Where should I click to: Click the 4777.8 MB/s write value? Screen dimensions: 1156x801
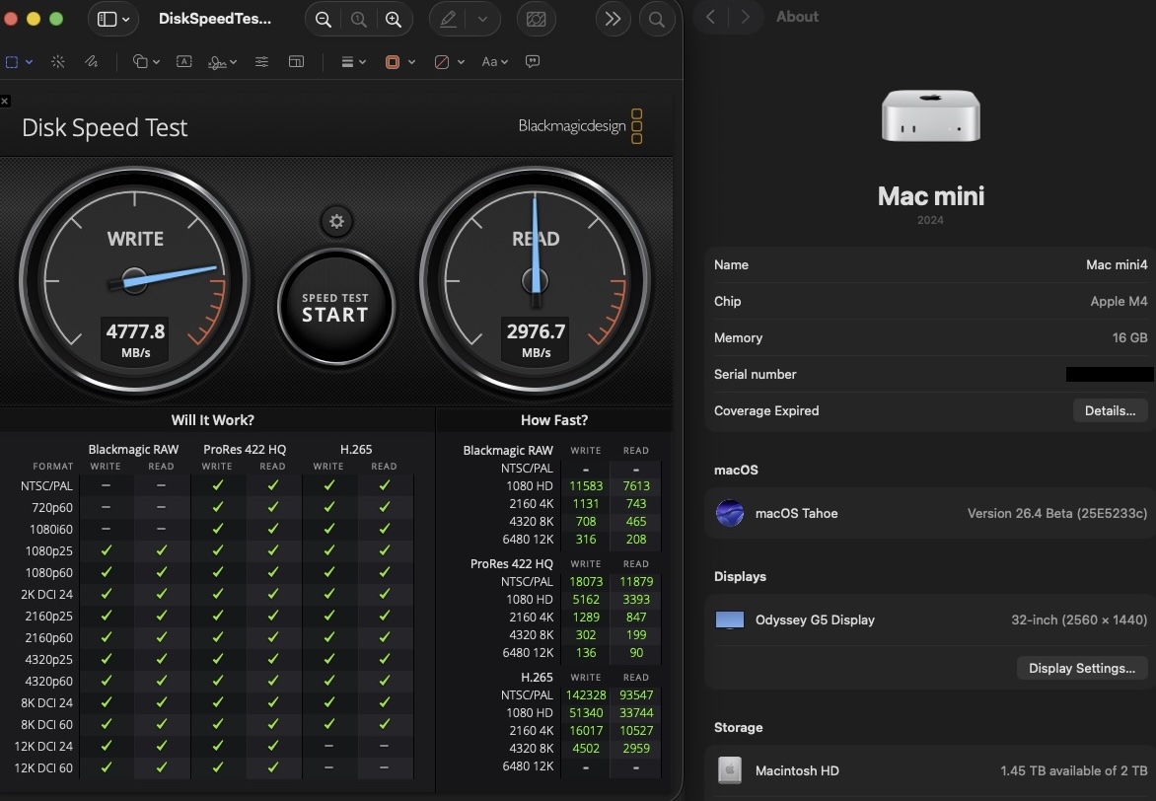[x=136, y=340]
